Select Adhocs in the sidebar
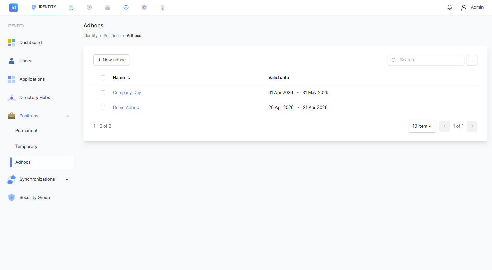 (x=42, y=162)
